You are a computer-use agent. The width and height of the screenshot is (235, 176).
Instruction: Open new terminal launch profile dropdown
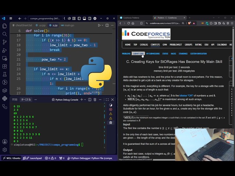(85, 100)
